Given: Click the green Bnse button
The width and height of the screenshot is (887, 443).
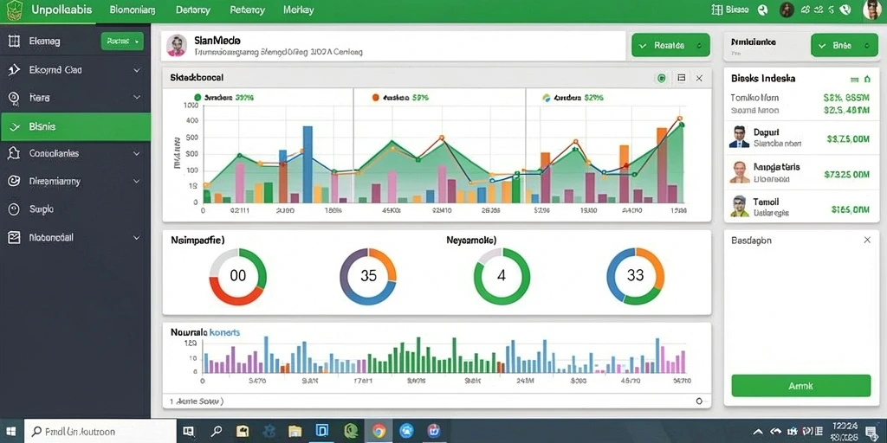Looking at the screenshot, I should pyautogui.click(x=844, y=46).
